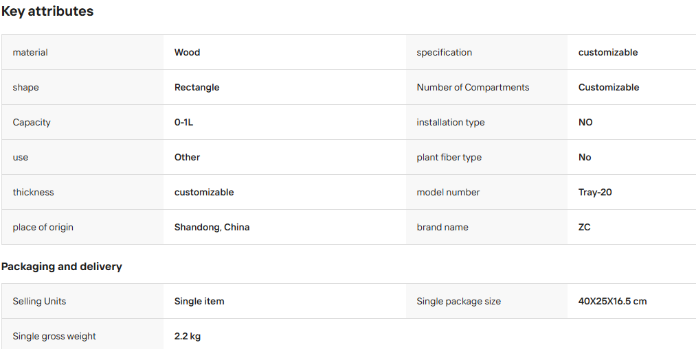This screenshot has height=349, width=696.
Task: Click the Single package size label
Action: (x=458, y=301)
